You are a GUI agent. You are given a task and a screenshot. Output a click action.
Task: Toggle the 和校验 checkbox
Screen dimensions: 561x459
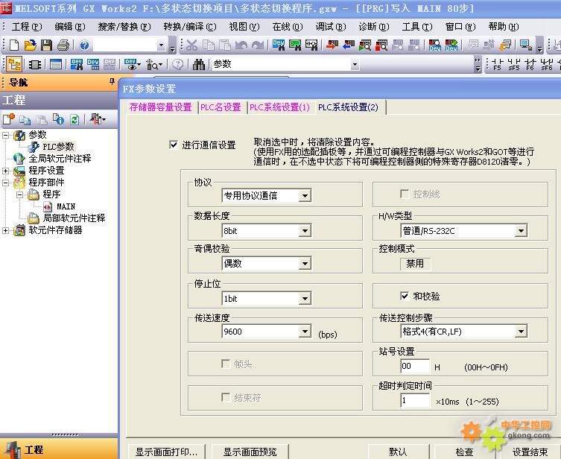(405, 297)
